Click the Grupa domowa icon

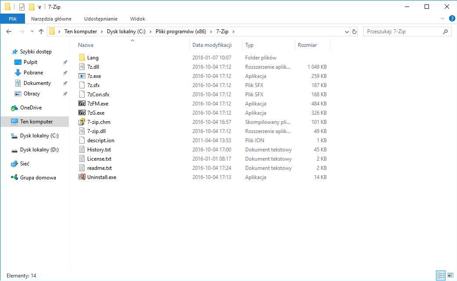(x=14, y=177)
